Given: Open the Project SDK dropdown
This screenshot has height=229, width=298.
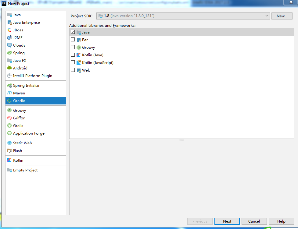Looking at the screenshot, I should tap(183, 16).
